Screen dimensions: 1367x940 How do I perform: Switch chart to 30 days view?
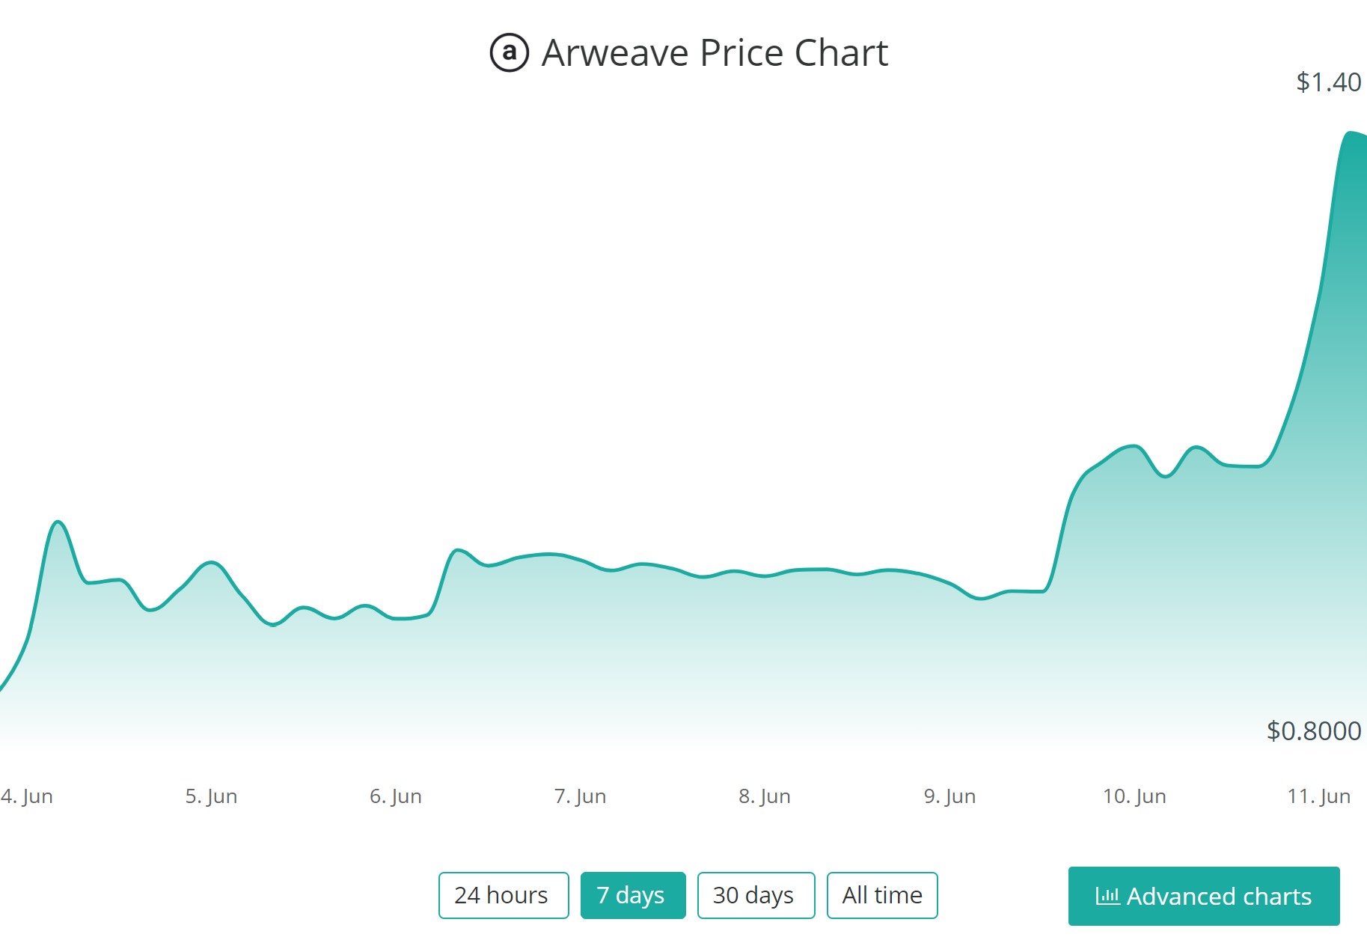pyautogui.click(x=755, y=895)
